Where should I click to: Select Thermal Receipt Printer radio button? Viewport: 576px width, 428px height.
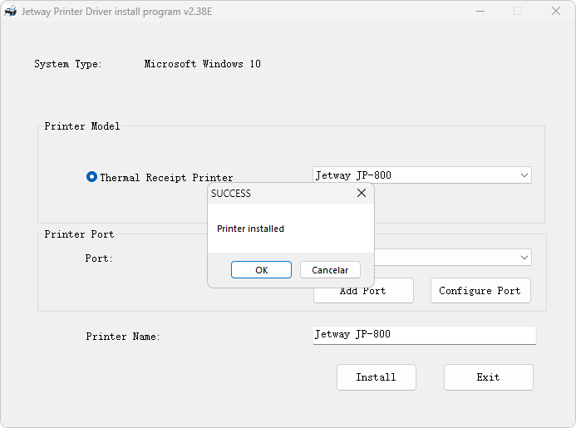click(91, 177)
